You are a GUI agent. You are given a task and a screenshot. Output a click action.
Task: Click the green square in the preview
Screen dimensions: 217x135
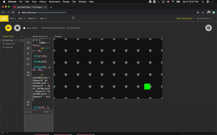coord(147,86)
